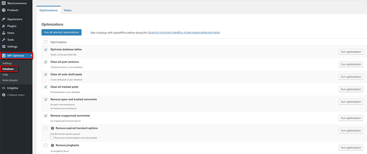Run optimization for Optimize database tables
The image size is (367, 154).
351,52
